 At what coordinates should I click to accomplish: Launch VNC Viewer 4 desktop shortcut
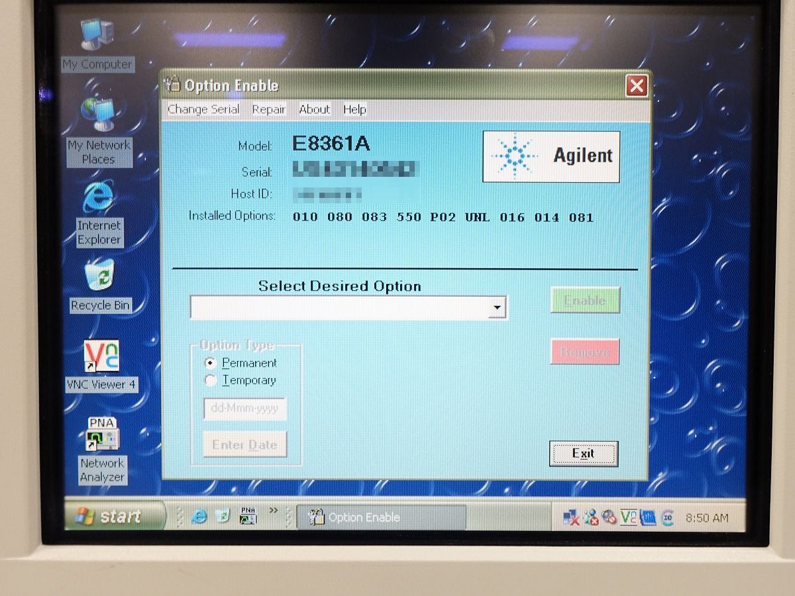point(101,365)
